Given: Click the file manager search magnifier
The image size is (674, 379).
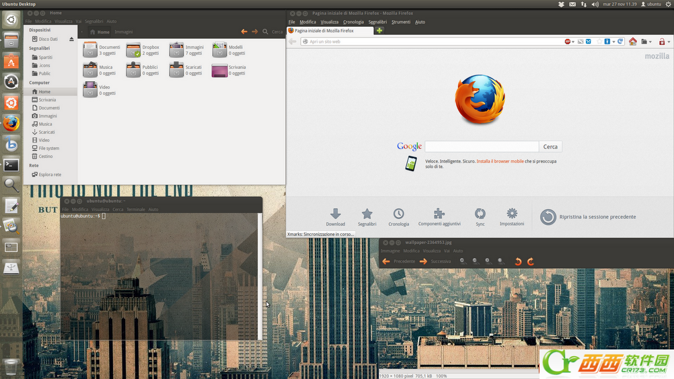Looking at the screenshot, I should click(265, 32).
